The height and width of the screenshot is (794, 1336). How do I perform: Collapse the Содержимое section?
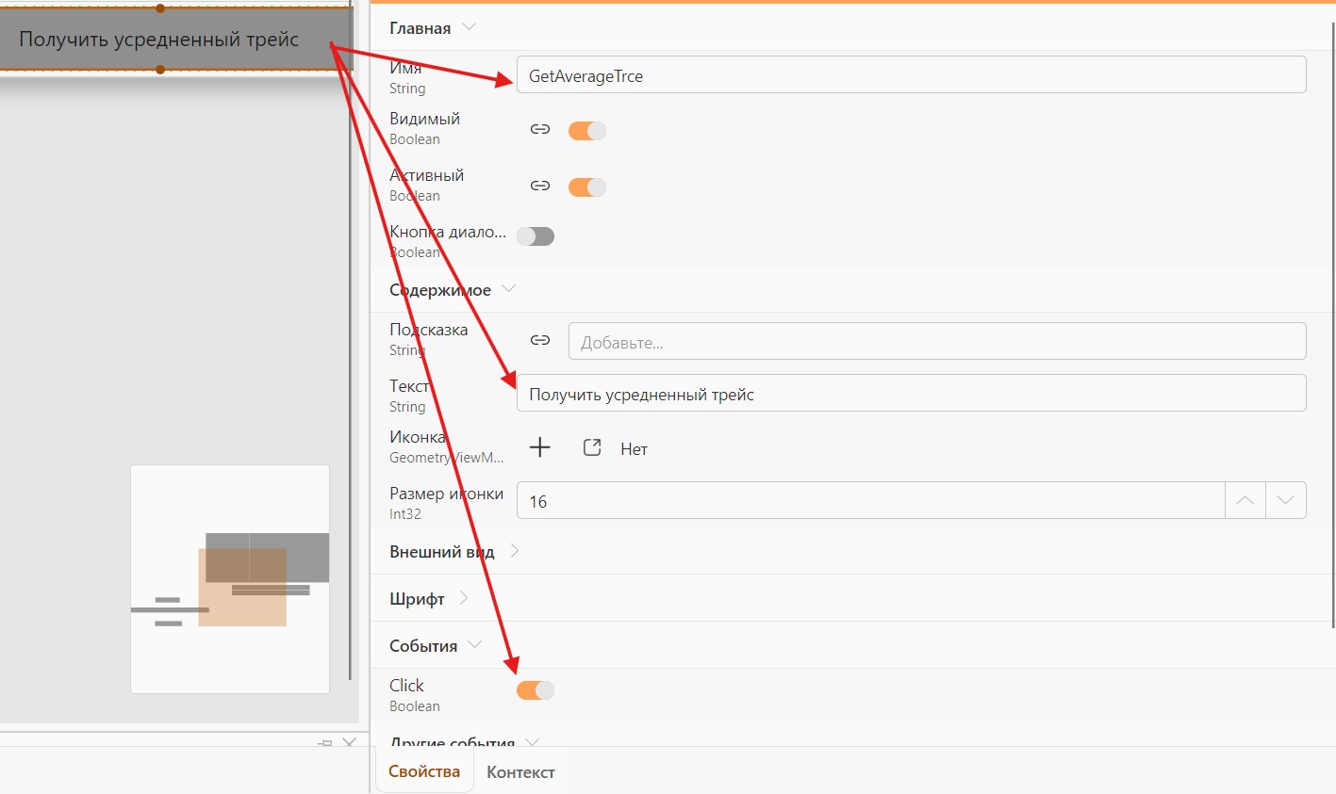pos(509,289)
